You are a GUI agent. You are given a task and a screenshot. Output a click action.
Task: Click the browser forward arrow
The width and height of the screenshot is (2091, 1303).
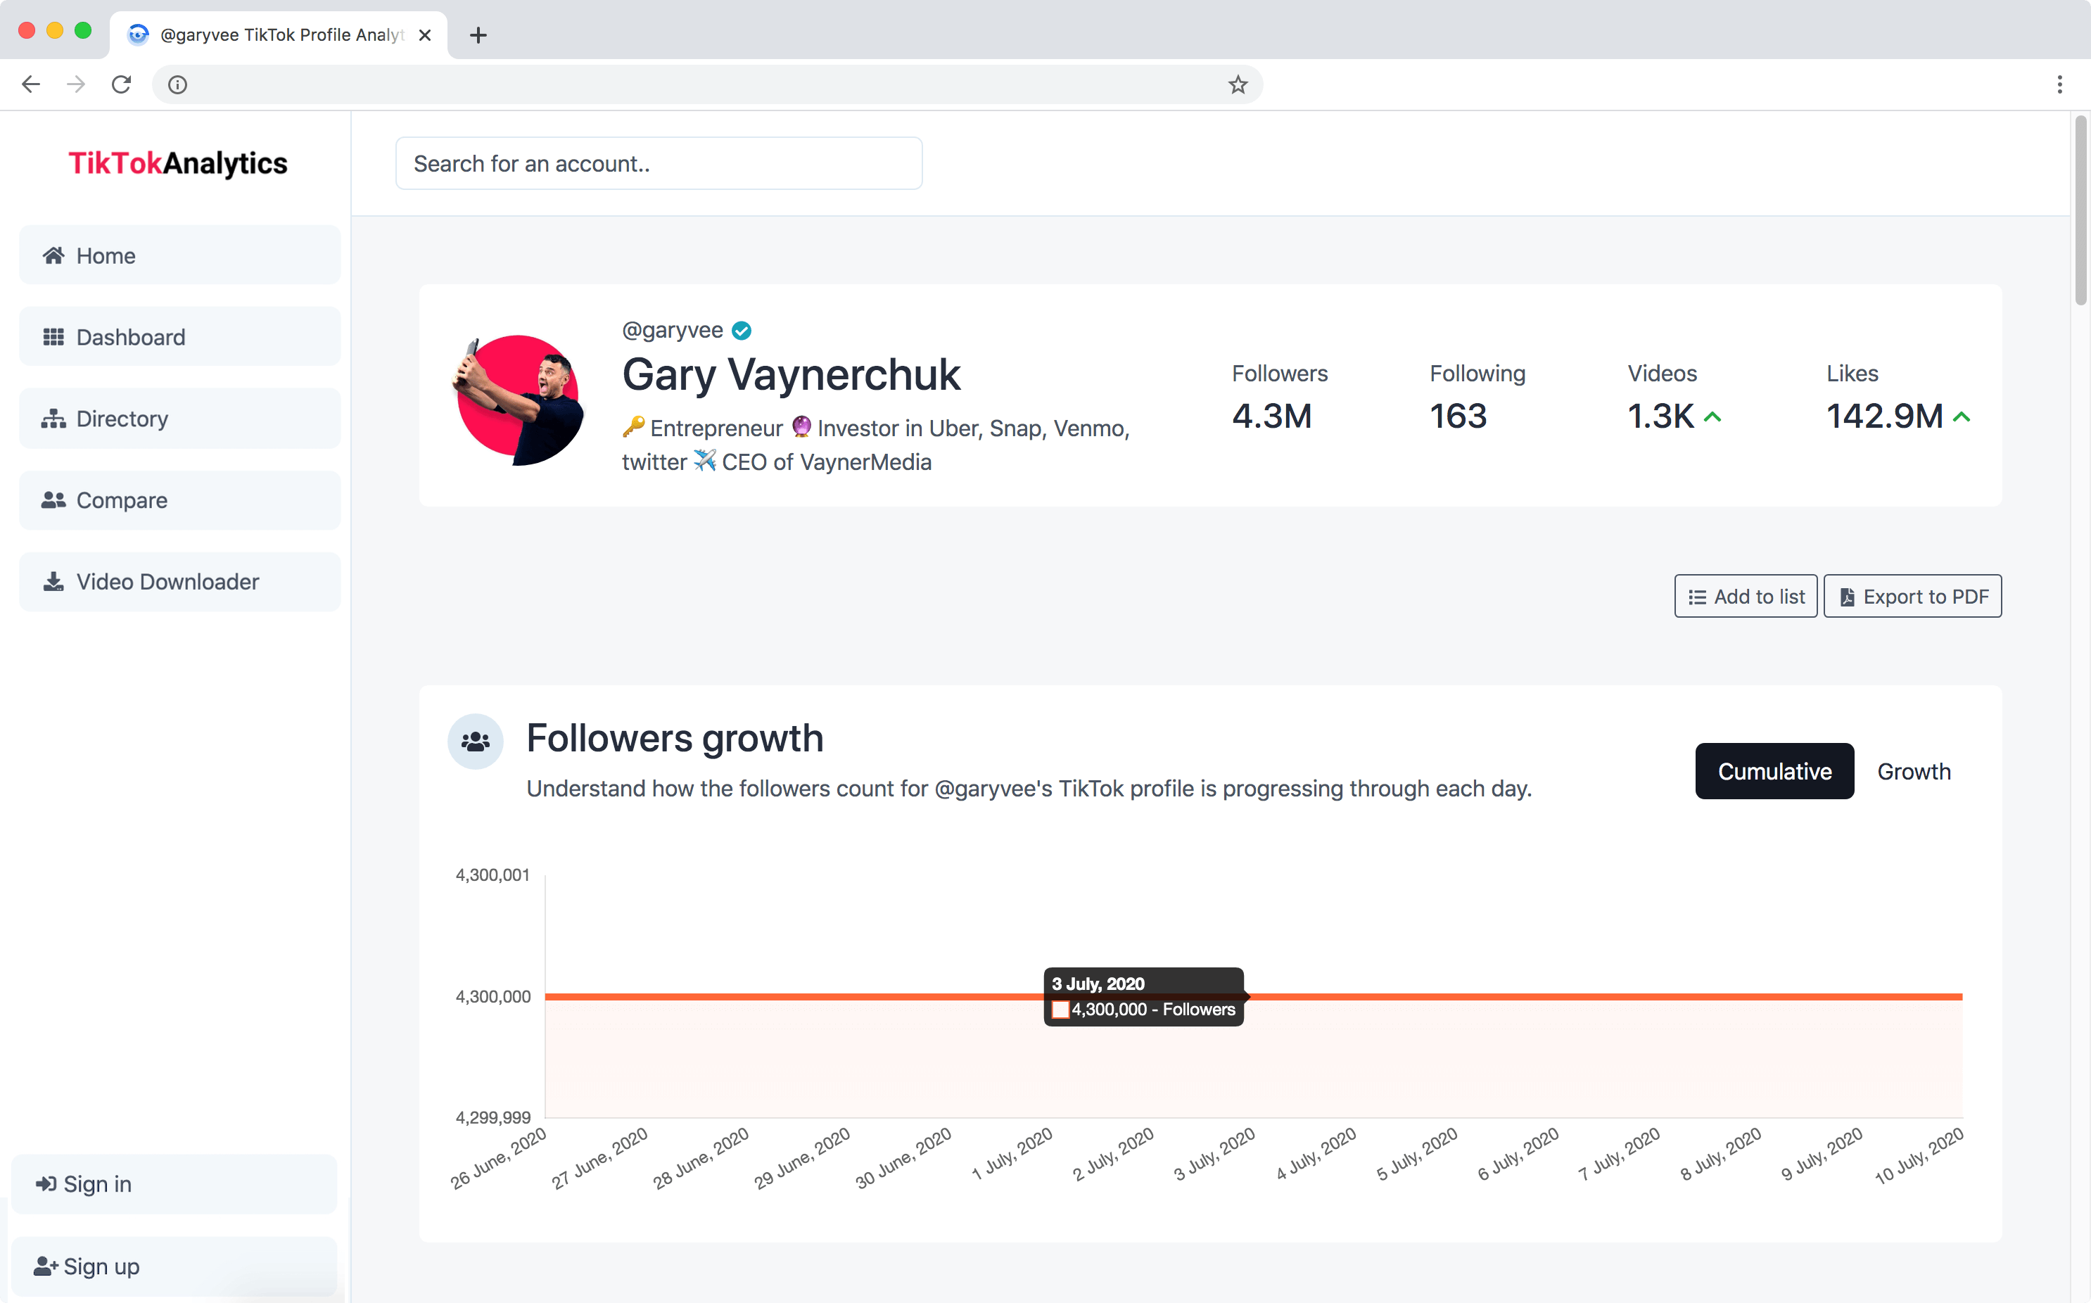[x=76, y=84]
